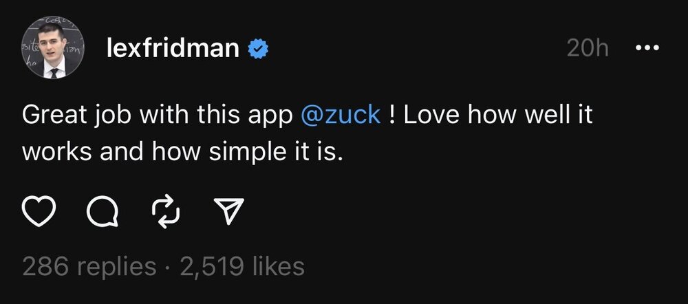Show the 2,519 likes list

tap(242, 265)
